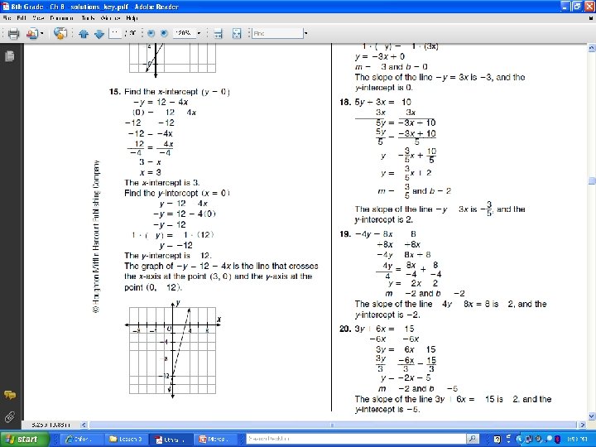Screen dimensions: 596x447
Task: Click the scrolling pages (fit width) icon
Action: pos(219,33)
